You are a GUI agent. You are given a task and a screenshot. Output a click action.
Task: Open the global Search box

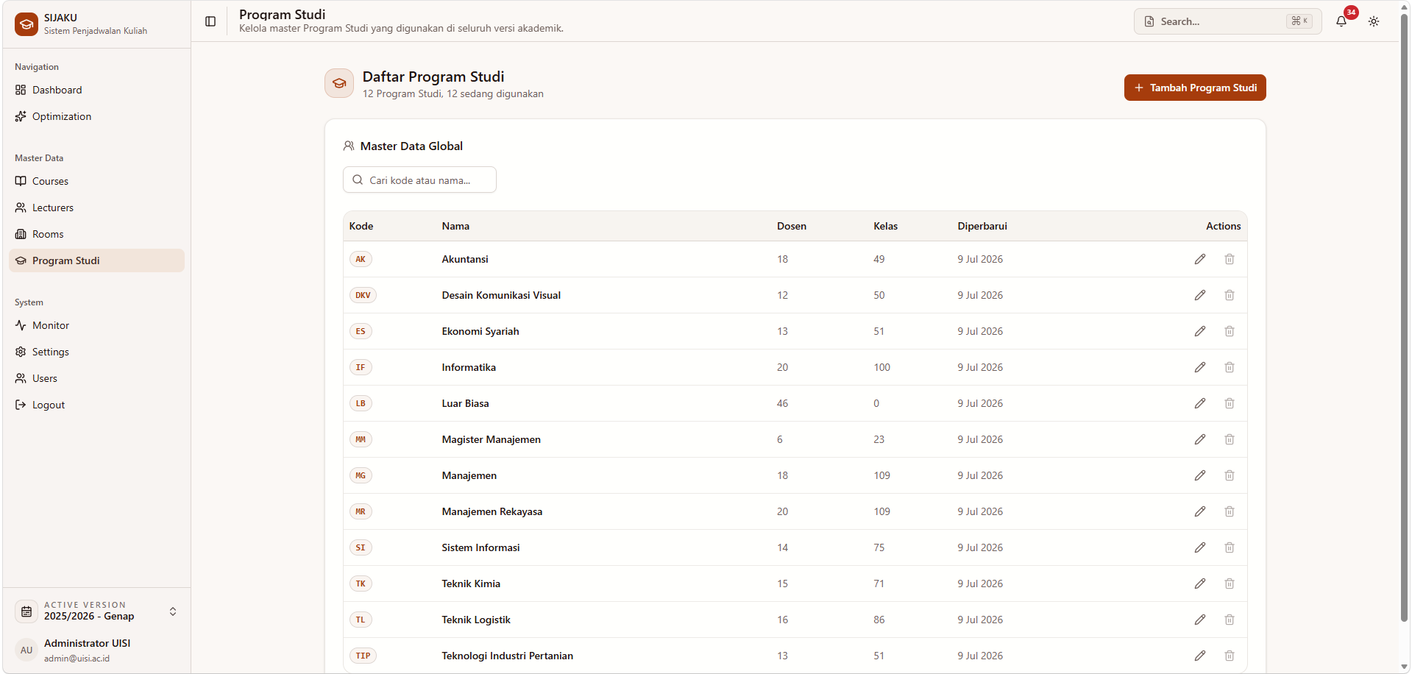(x=1227, y=21)
